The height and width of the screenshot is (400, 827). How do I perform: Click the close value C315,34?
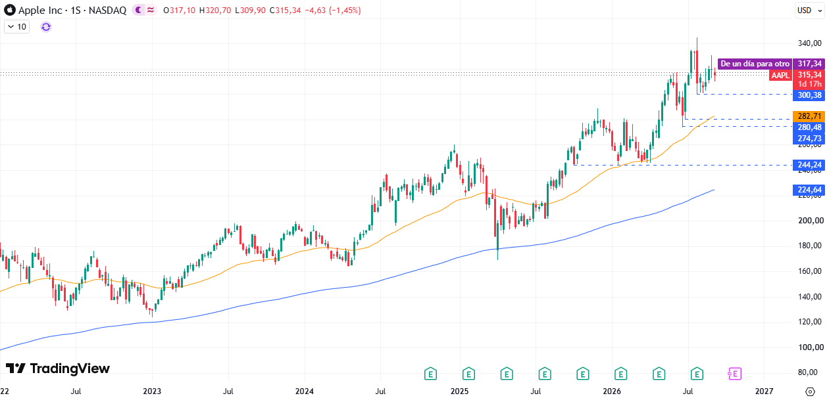pos(286,11)
